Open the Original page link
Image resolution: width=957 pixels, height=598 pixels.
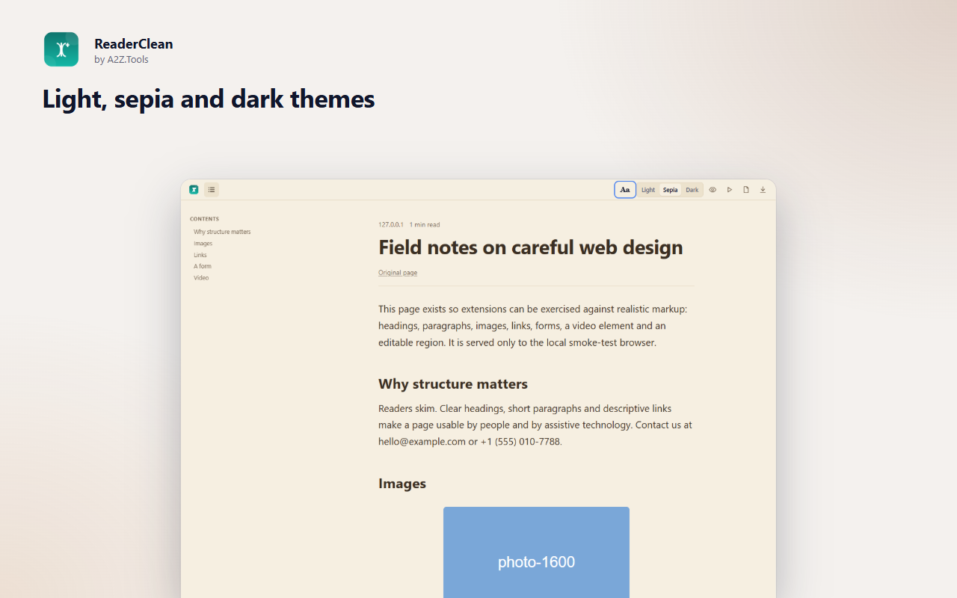click(x=398, y=273)
